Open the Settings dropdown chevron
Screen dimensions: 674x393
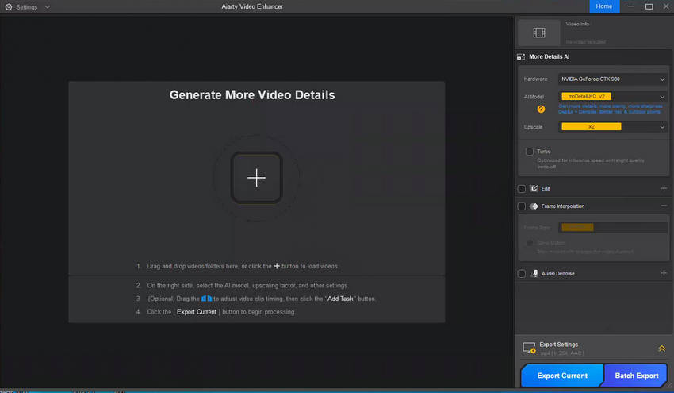click(x=48, y=7)
